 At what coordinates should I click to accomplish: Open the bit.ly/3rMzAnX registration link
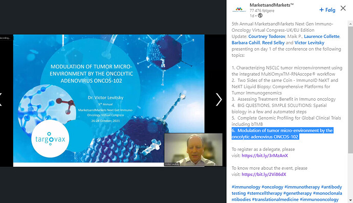click(265, 155)
